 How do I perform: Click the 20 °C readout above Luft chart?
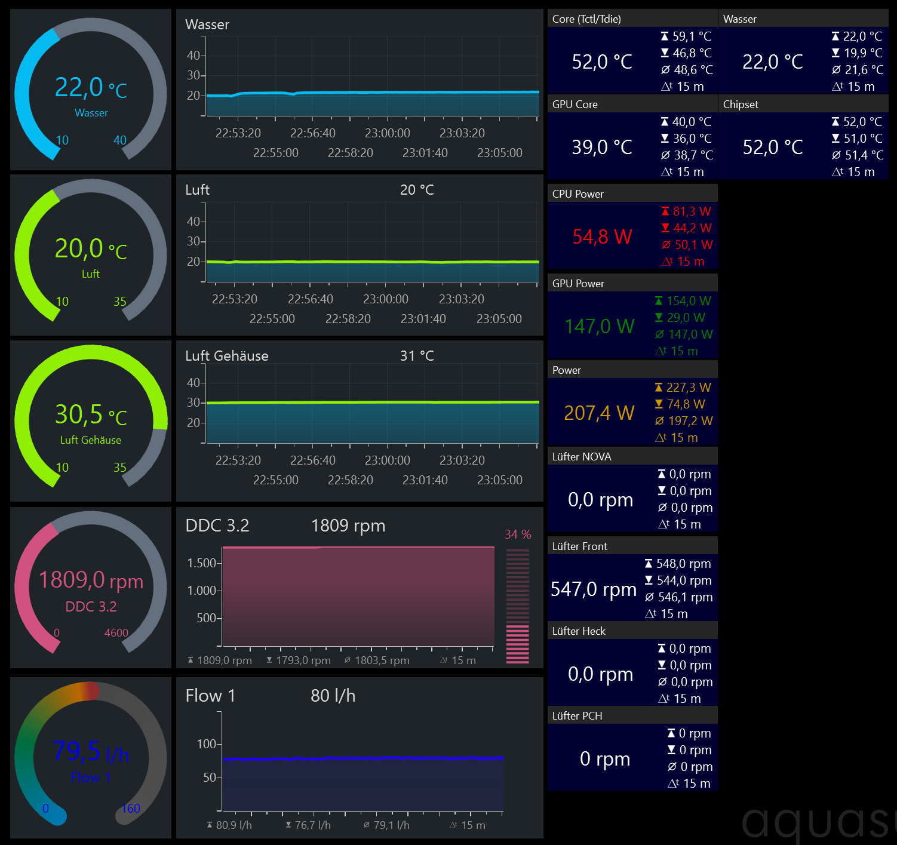point(417,190)
